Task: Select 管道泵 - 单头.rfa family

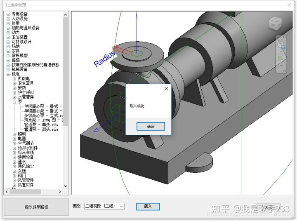Action: (41, 125)
